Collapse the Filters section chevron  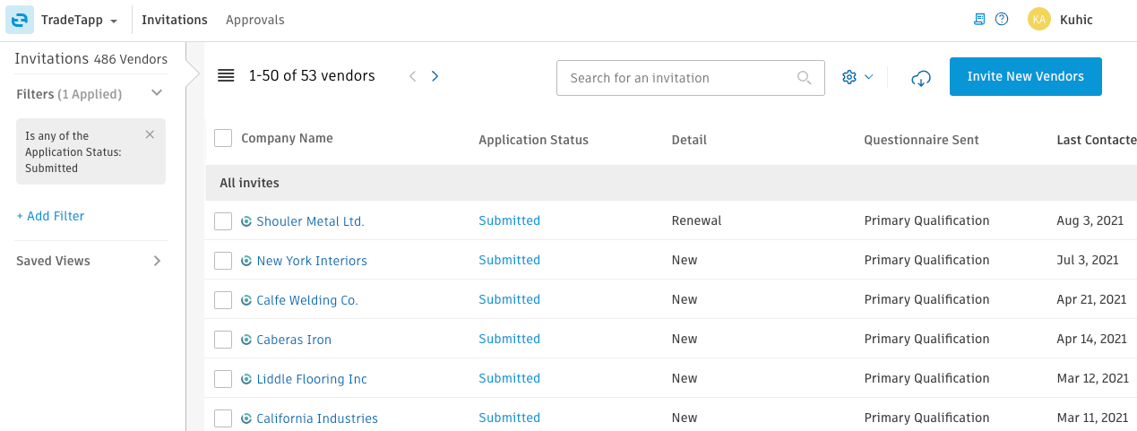(x=157, y=93)
